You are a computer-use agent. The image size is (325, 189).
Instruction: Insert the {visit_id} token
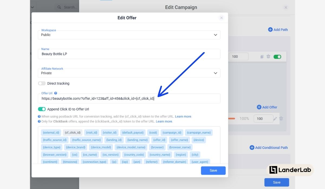92,133
